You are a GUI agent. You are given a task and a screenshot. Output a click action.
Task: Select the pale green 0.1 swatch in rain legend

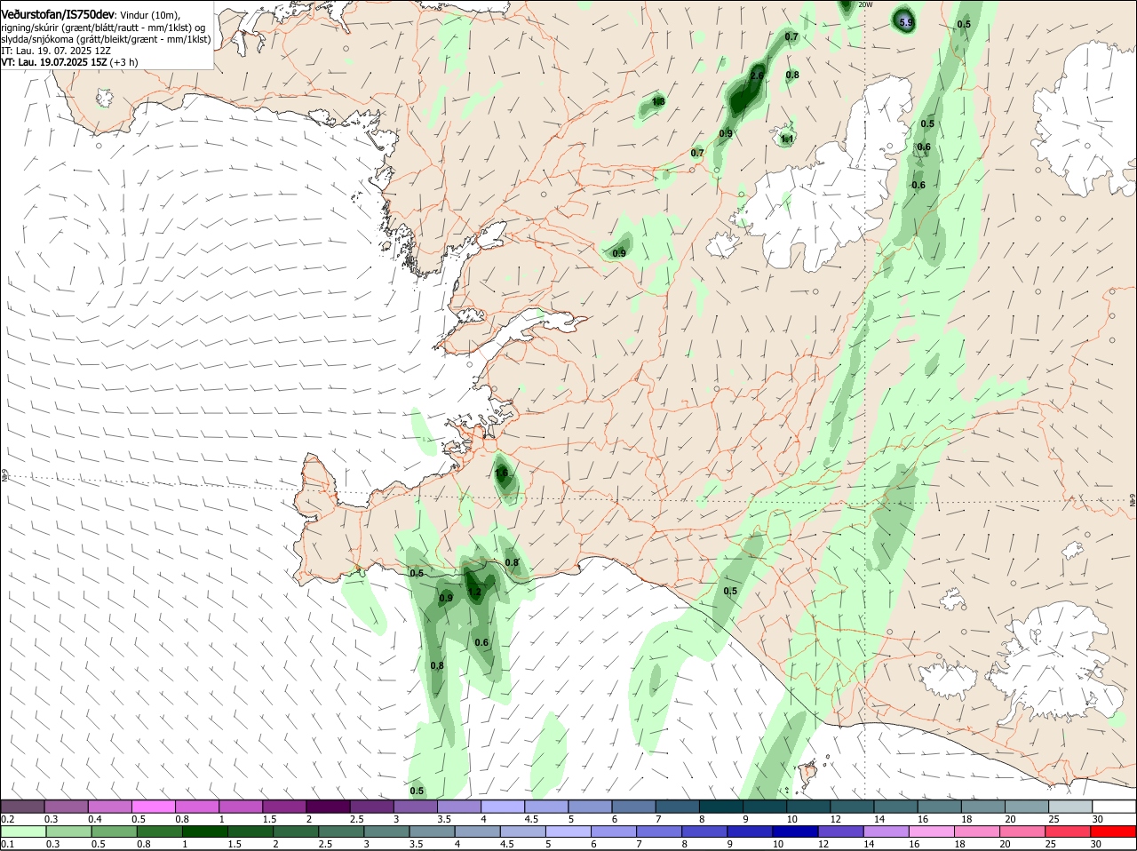coord(23,831)
